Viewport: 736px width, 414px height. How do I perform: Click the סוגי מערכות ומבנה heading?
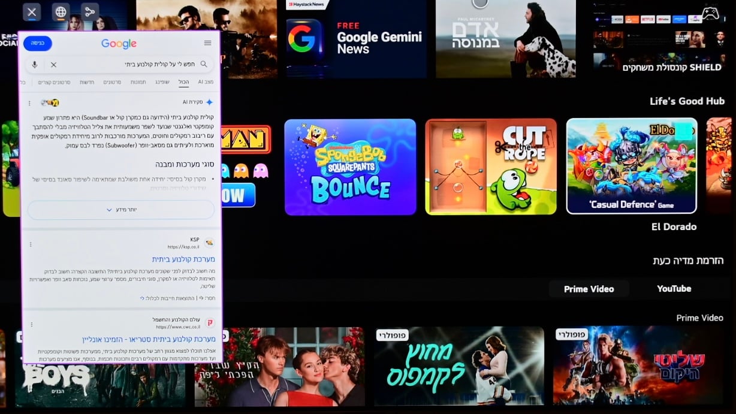pyautogui.click(x=184, y=164)
